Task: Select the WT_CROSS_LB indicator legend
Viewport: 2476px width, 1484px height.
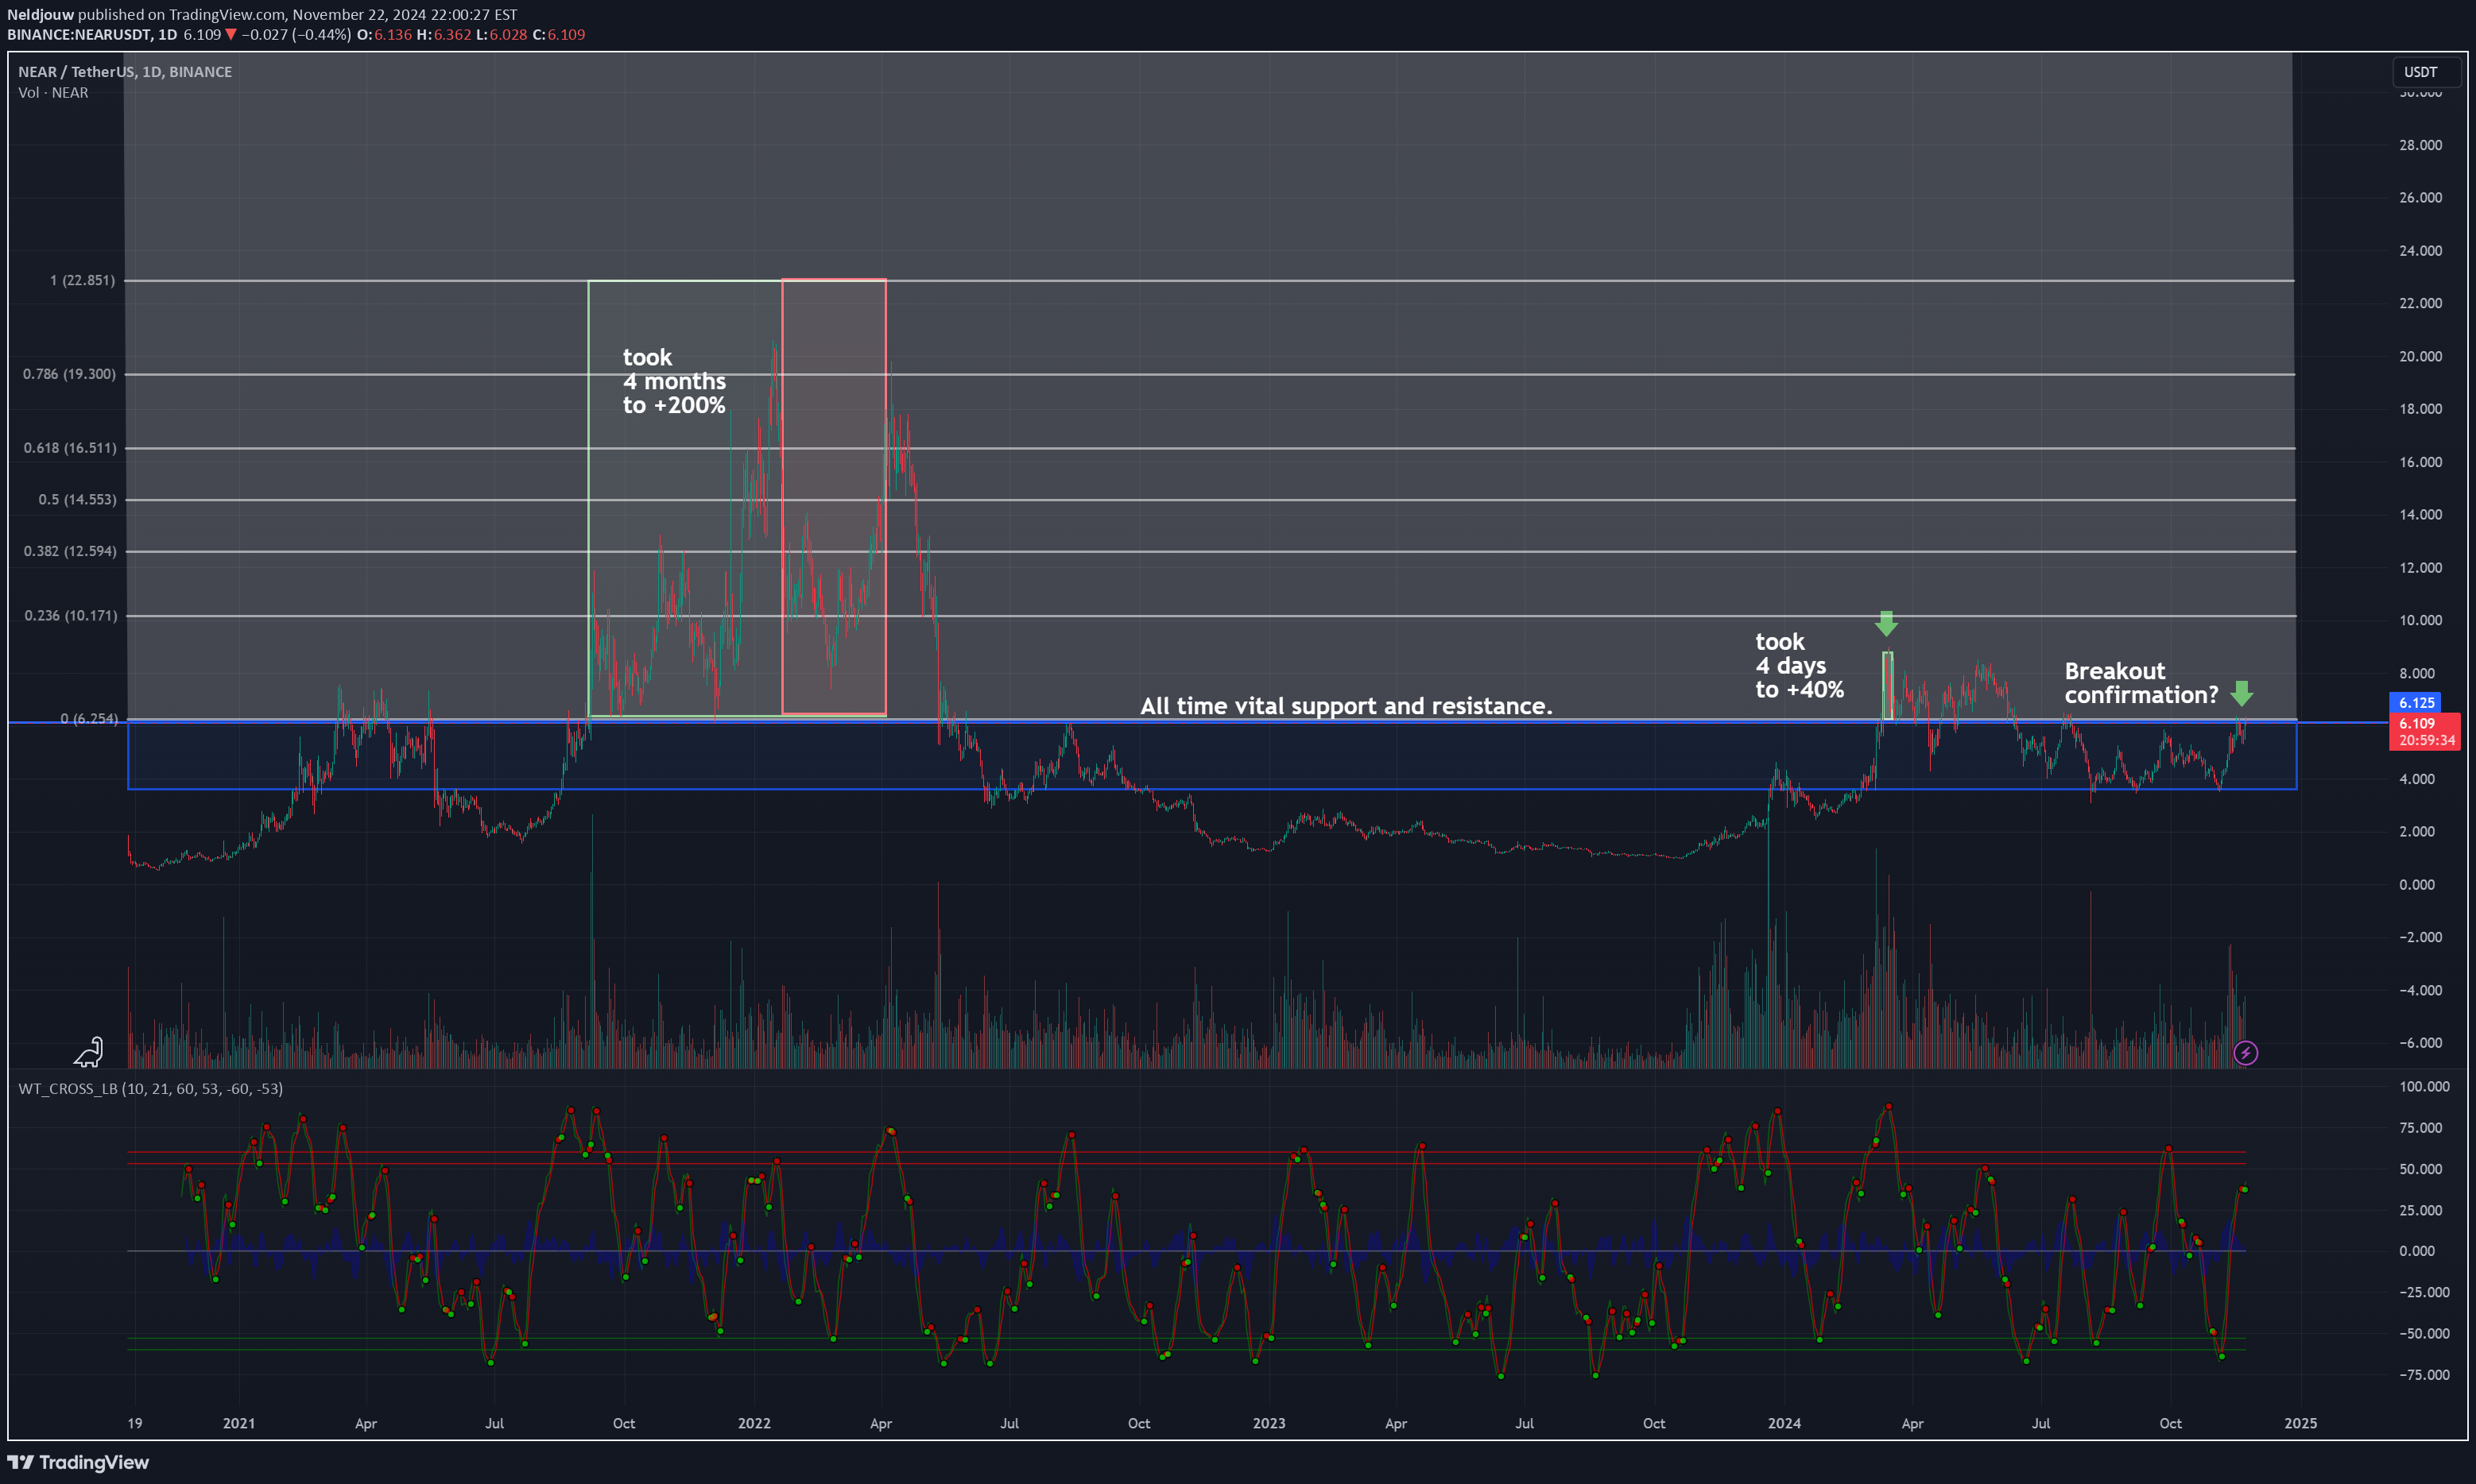Action: tap(150, 1088)
